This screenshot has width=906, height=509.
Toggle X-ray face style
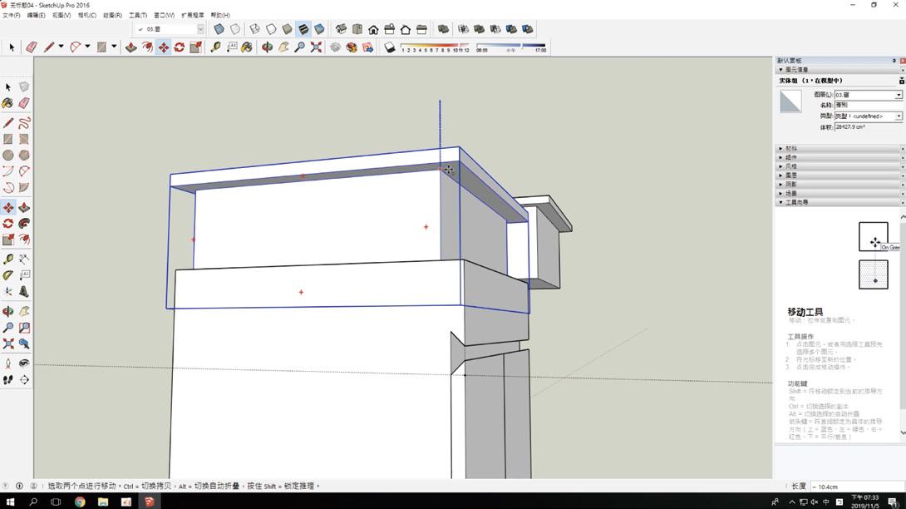tap(219, 29)
